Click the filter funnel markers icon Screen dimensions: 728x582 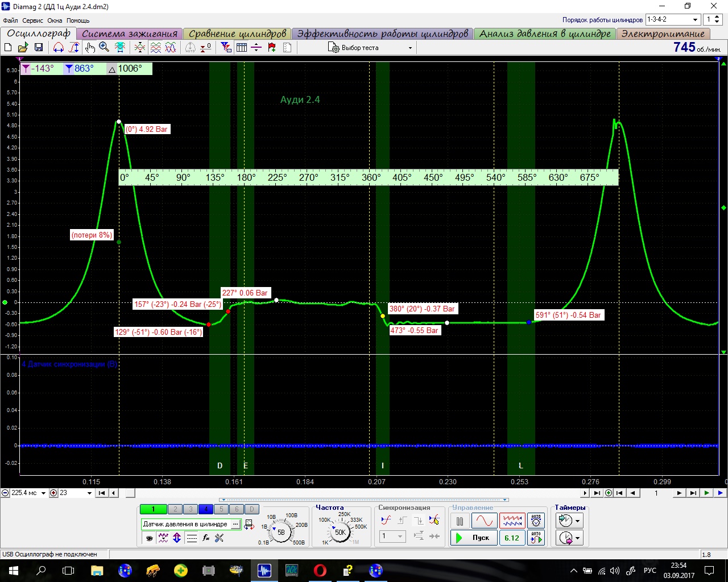click(x=226, y=47)
